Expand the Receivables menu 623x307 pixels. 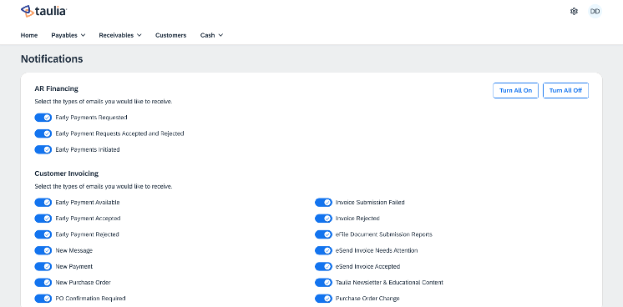[120, 35]
